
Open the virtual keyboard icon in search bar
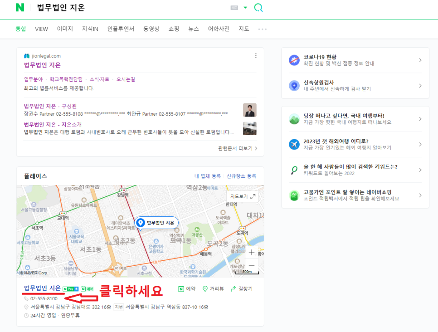pos(234,8)
